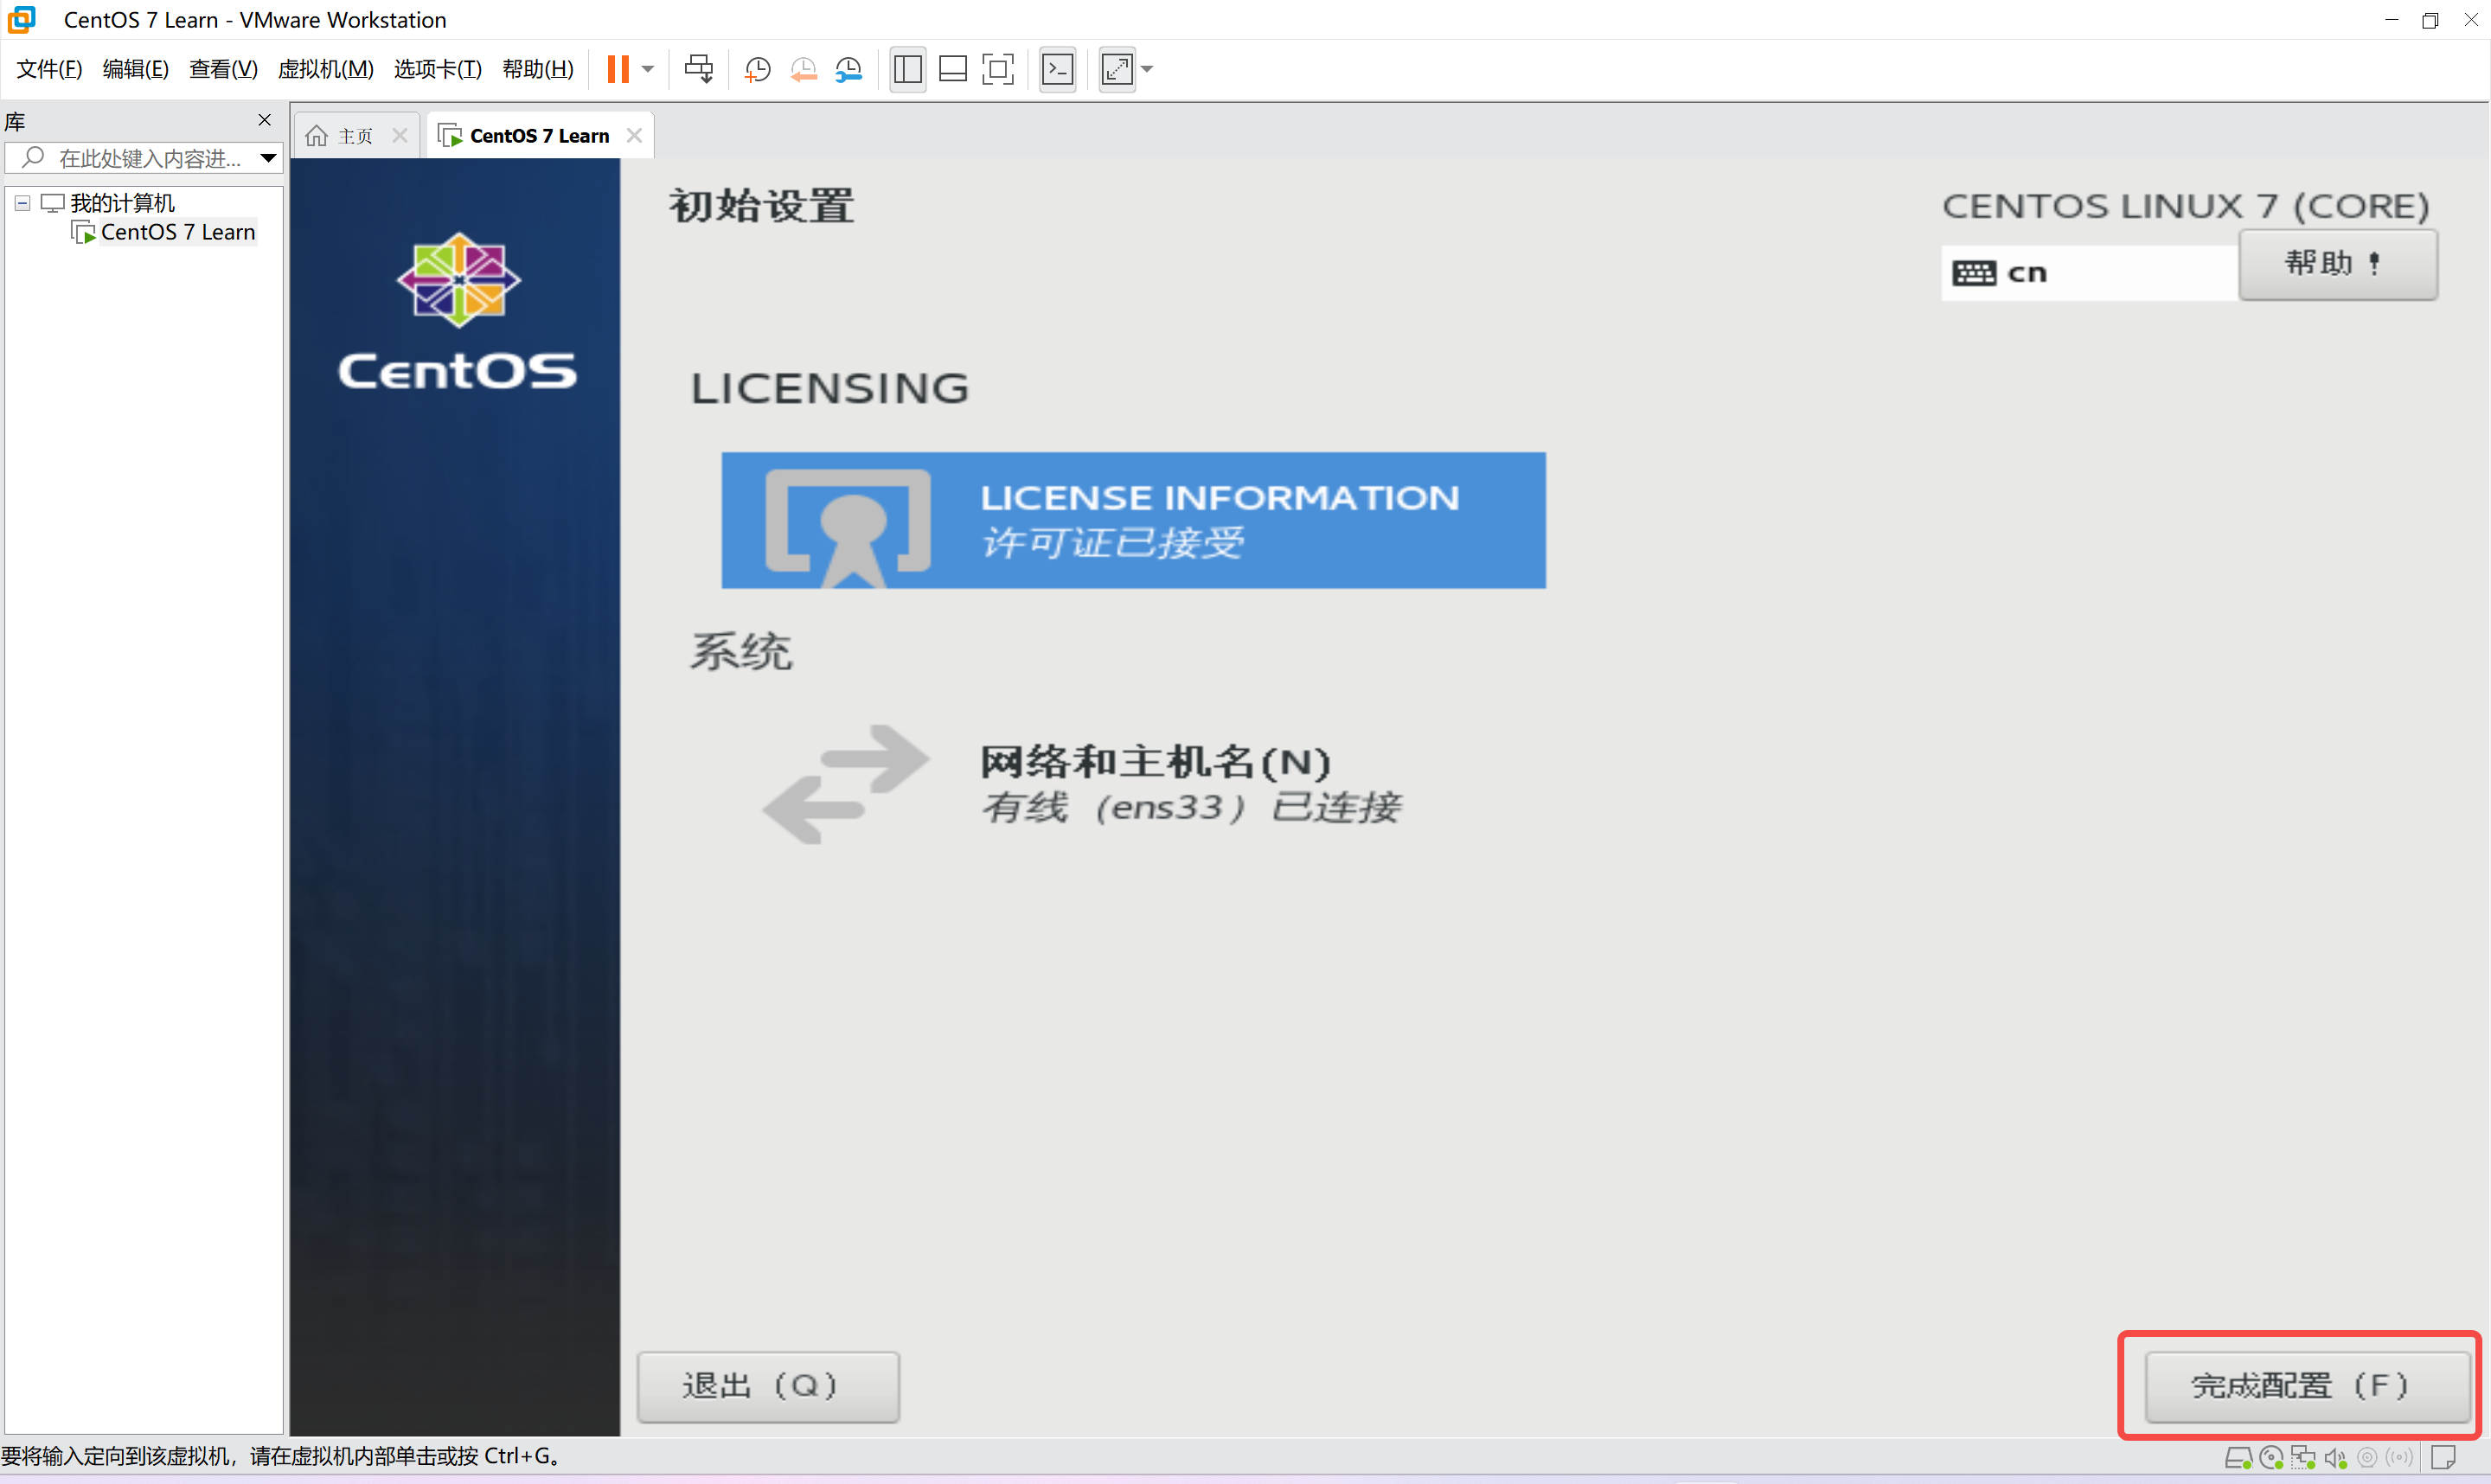Image resolution: width=2491 pixels, height=1484 pixels.
Task: Click the VMware Workstation title bar icon
Action: [x=21, y=19]
